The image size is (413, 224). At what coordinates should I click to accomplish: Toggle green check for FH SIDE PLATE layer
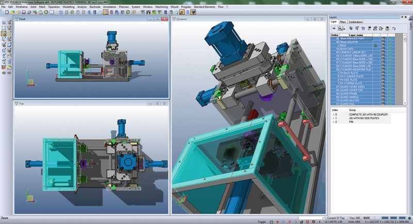pos(390,80)
